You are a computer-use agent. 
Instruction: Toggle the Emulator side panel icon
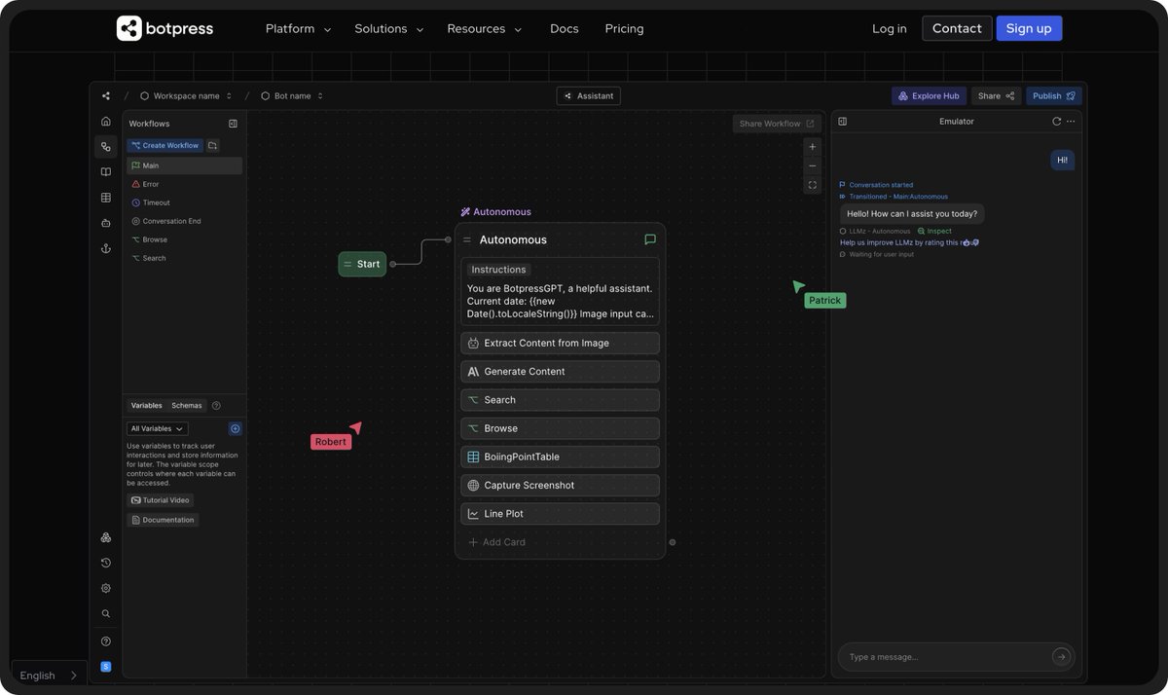[x=842, y=121]
